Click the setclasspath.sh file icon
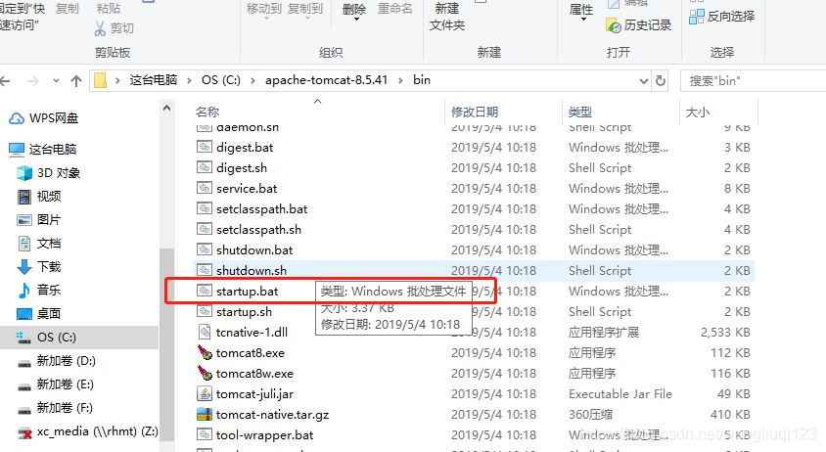This screenshot has width=826, height=452. 205,229
